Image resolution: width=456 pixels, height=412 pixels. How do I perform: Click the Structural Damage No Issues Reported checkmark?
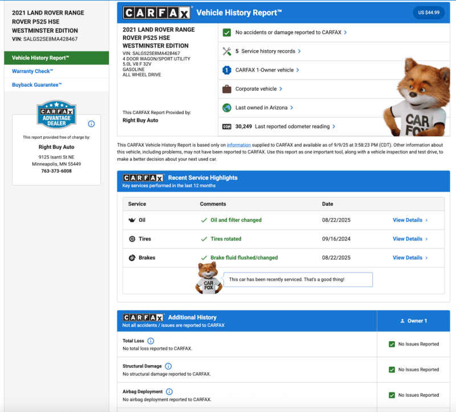(392, 370)
